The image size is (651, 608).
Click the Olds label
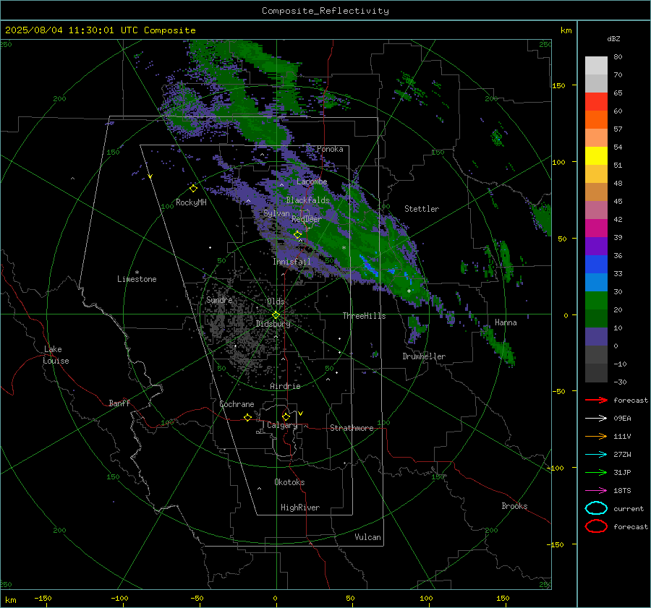276,301
